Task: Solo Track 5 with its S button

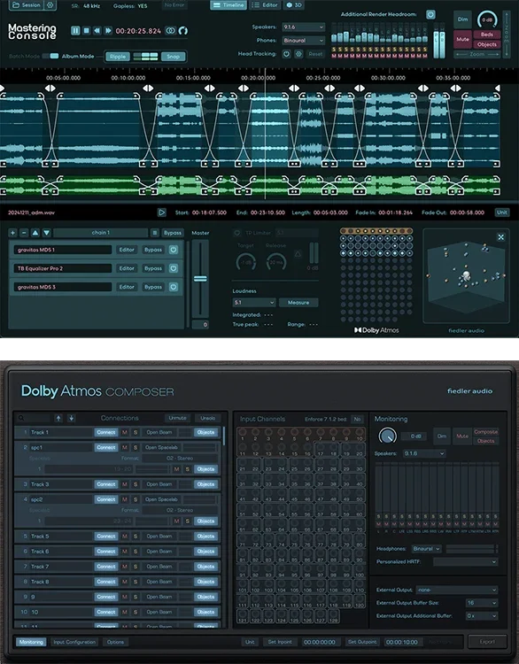Action: click(136, 537)
